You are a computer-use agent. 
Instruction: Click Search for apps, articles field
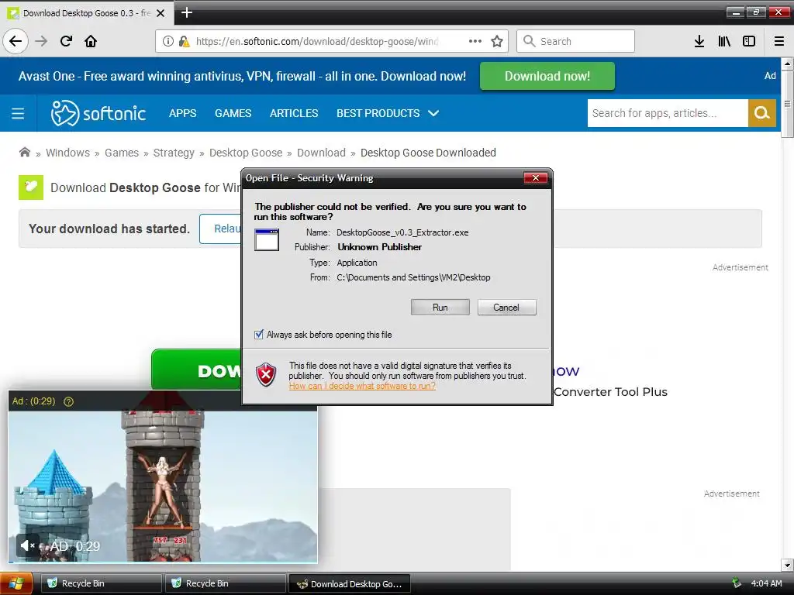coord(668,113)
